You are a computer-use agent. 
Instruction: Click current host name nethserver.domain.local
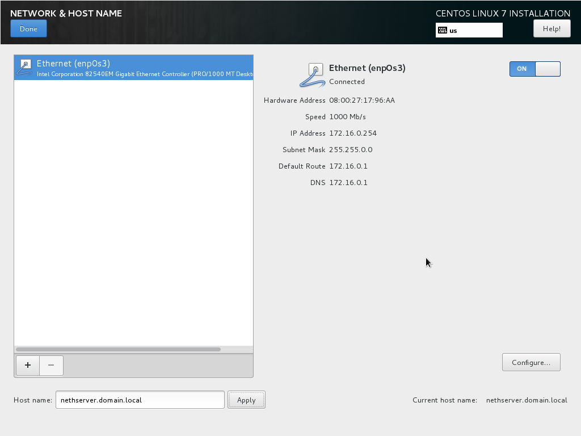pyautogui.click(x=527, y=400)
